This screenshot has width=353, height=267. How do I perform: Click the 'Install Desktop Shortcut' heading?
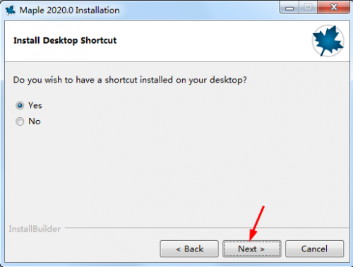click(65, 40)
